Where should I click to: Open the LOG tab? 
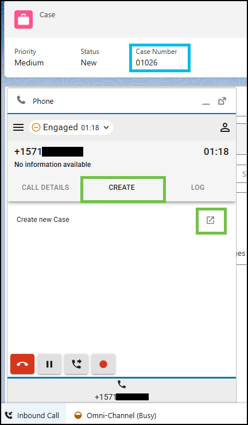tap(197, 188)
